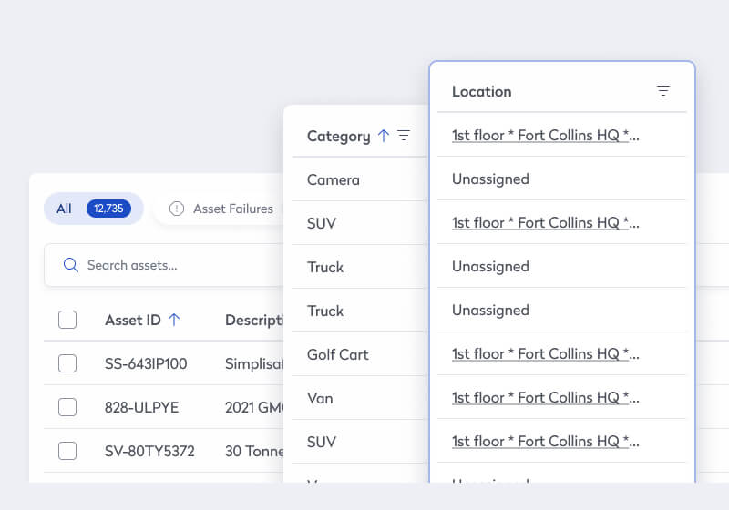
Task: Check the 828-ULPYE row checkbox
Action: tap(67, 407)
